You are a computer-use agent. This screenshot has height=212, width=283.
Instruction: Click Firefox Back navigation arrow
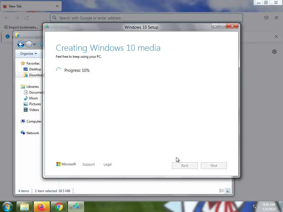point(7,18)
